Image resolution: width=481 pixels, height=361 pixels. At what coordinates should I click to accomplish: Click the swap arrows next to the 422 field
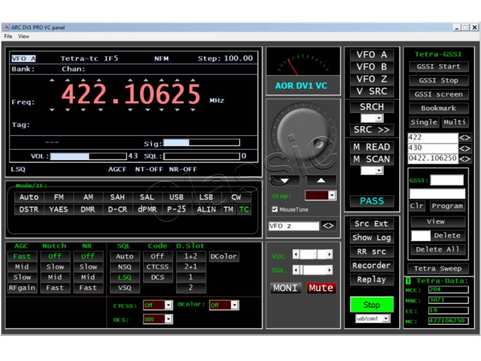tap(465, 138)
